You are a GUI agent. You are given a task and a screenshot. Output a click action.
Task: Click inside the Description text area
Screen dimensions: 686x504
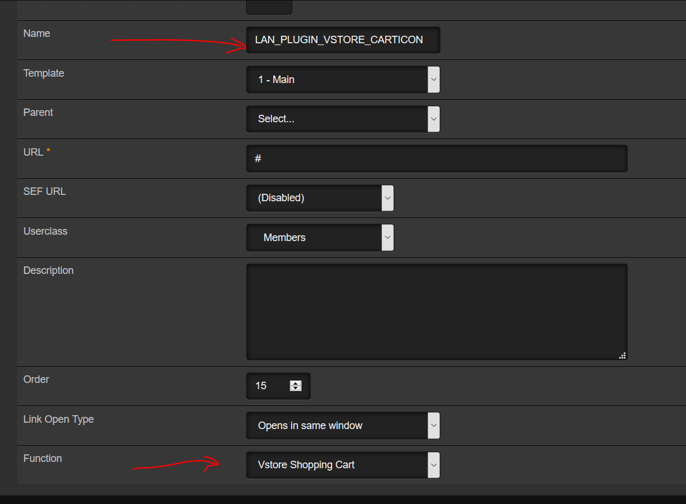click(x=436, y=312)
